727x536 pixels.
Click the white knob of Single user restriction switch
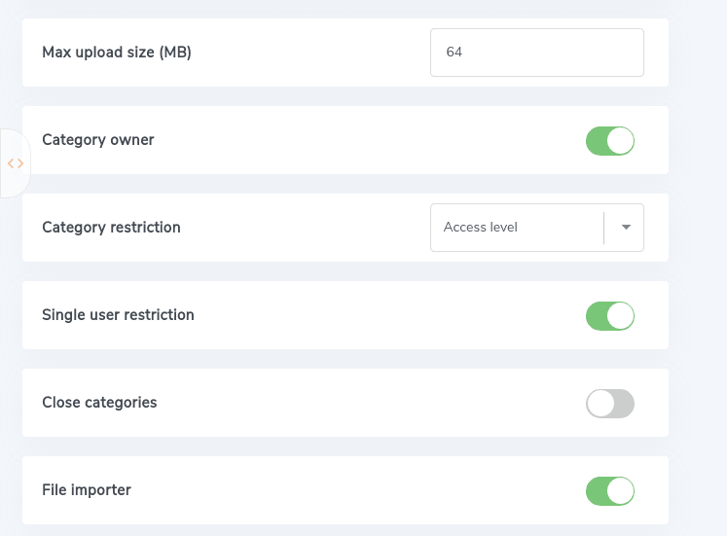(621, 315)
